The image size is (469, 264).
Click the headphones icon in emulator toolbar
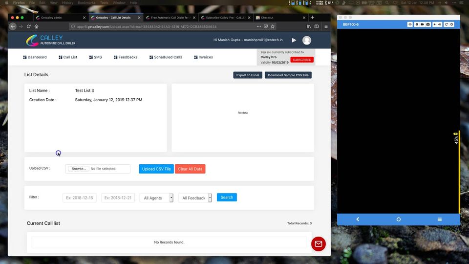click(410, 24)
